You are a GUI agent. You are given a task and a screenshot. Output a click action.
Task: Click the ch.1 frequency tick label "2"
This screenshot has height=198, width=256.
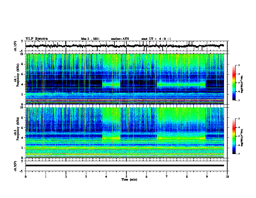coord(22,94)
